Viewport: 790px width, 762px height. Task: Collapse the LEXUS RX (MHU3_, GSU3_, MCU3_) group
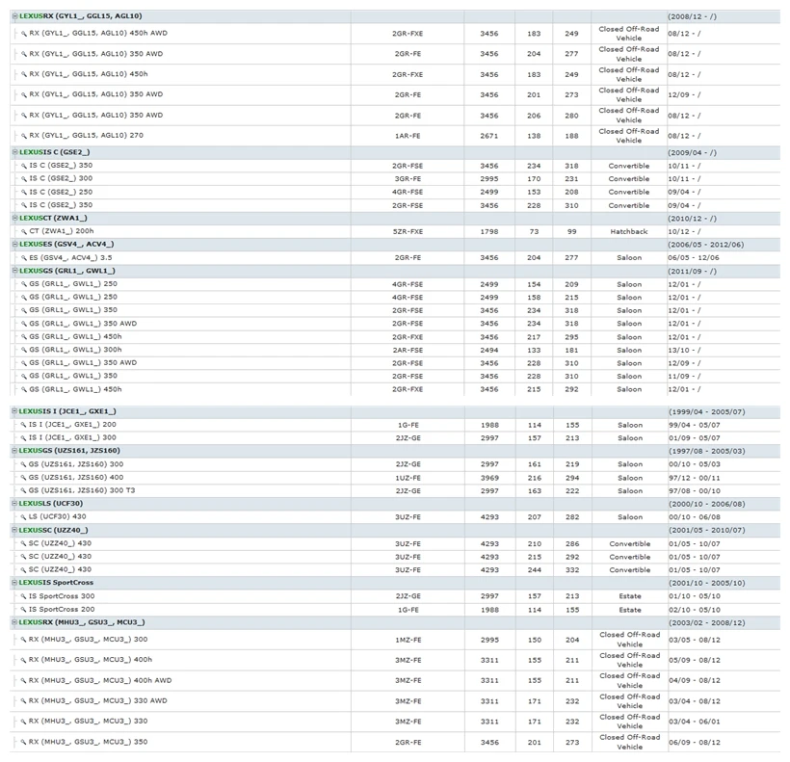pos(14,622)
